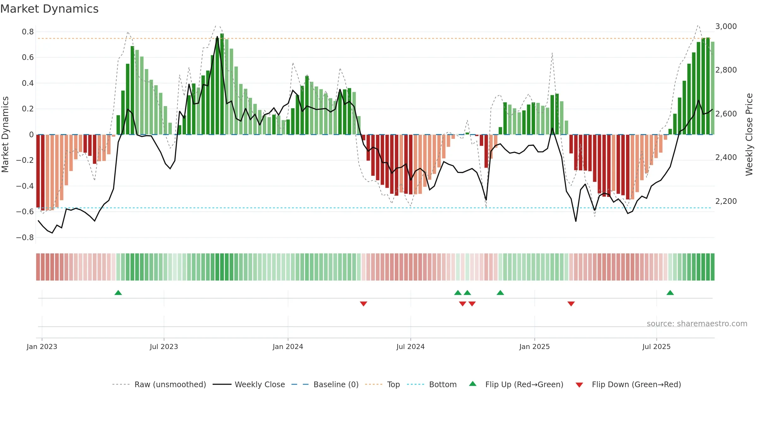Click the red flip-down triangle near February 2025
The width and height of the screenshot is (758, 426).
coord(571,304)
